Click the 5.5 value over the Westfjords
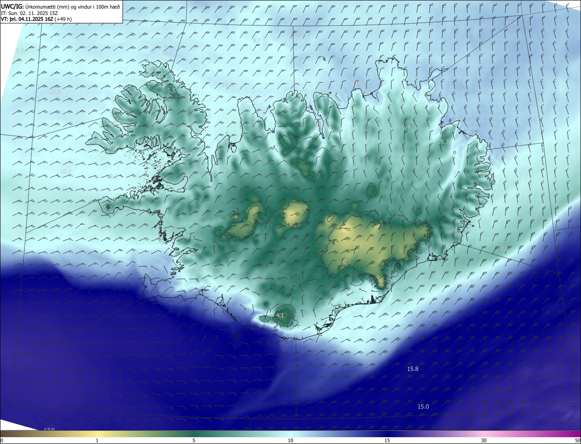 (x=171, y=91)
